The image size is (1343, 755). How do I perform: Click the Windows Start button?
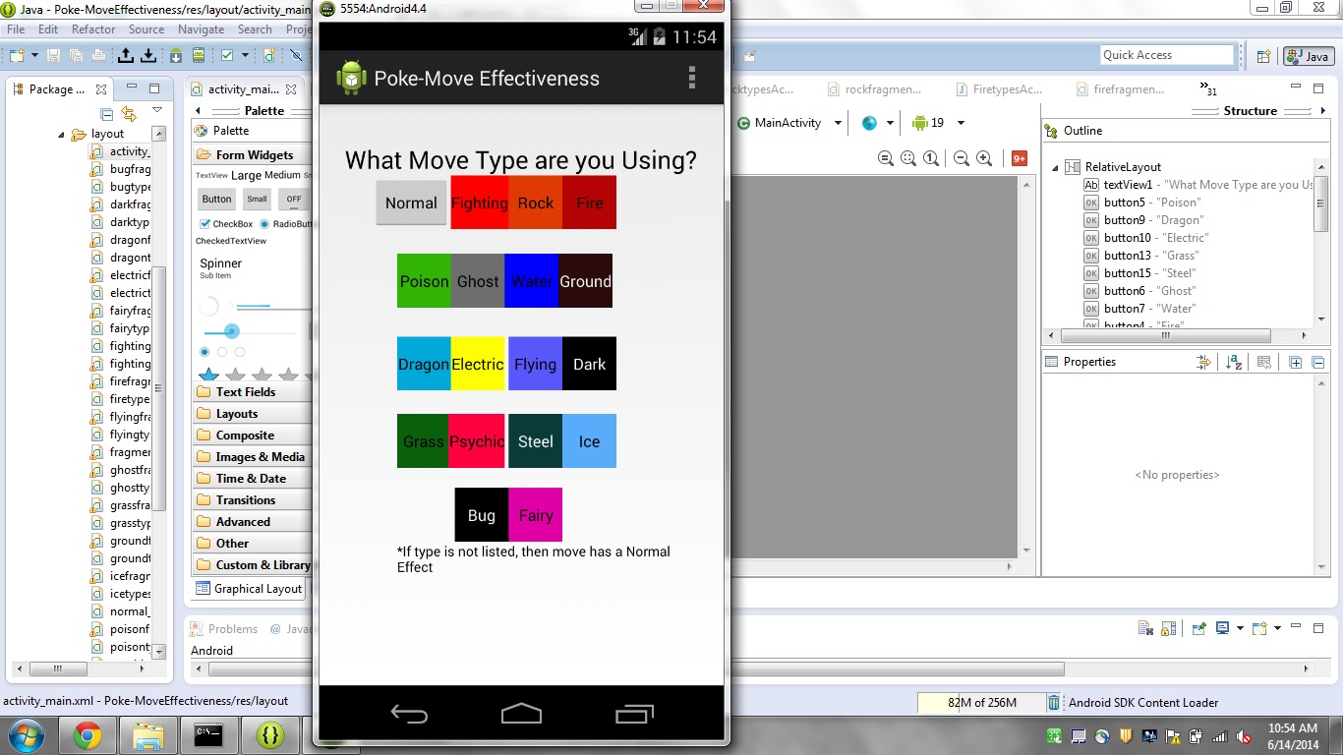coord(26,734)
